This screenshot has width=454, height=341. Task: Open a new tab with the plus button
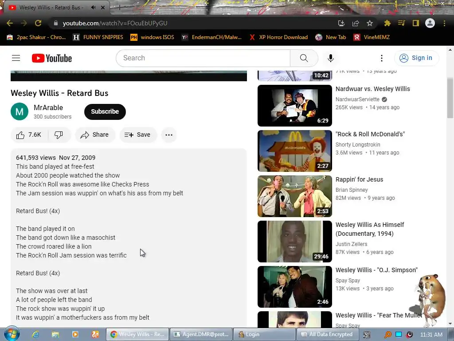[120, 8]
